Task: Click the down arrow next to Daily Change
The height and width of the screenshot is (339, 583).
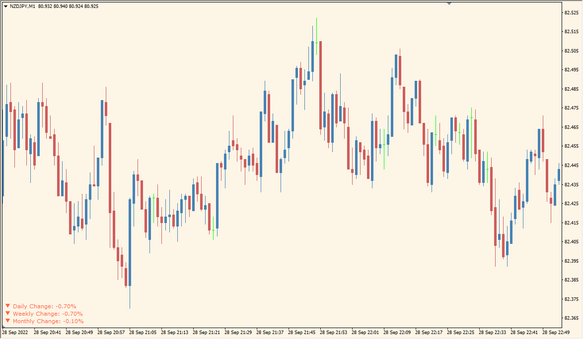Action: click(7, 306)
